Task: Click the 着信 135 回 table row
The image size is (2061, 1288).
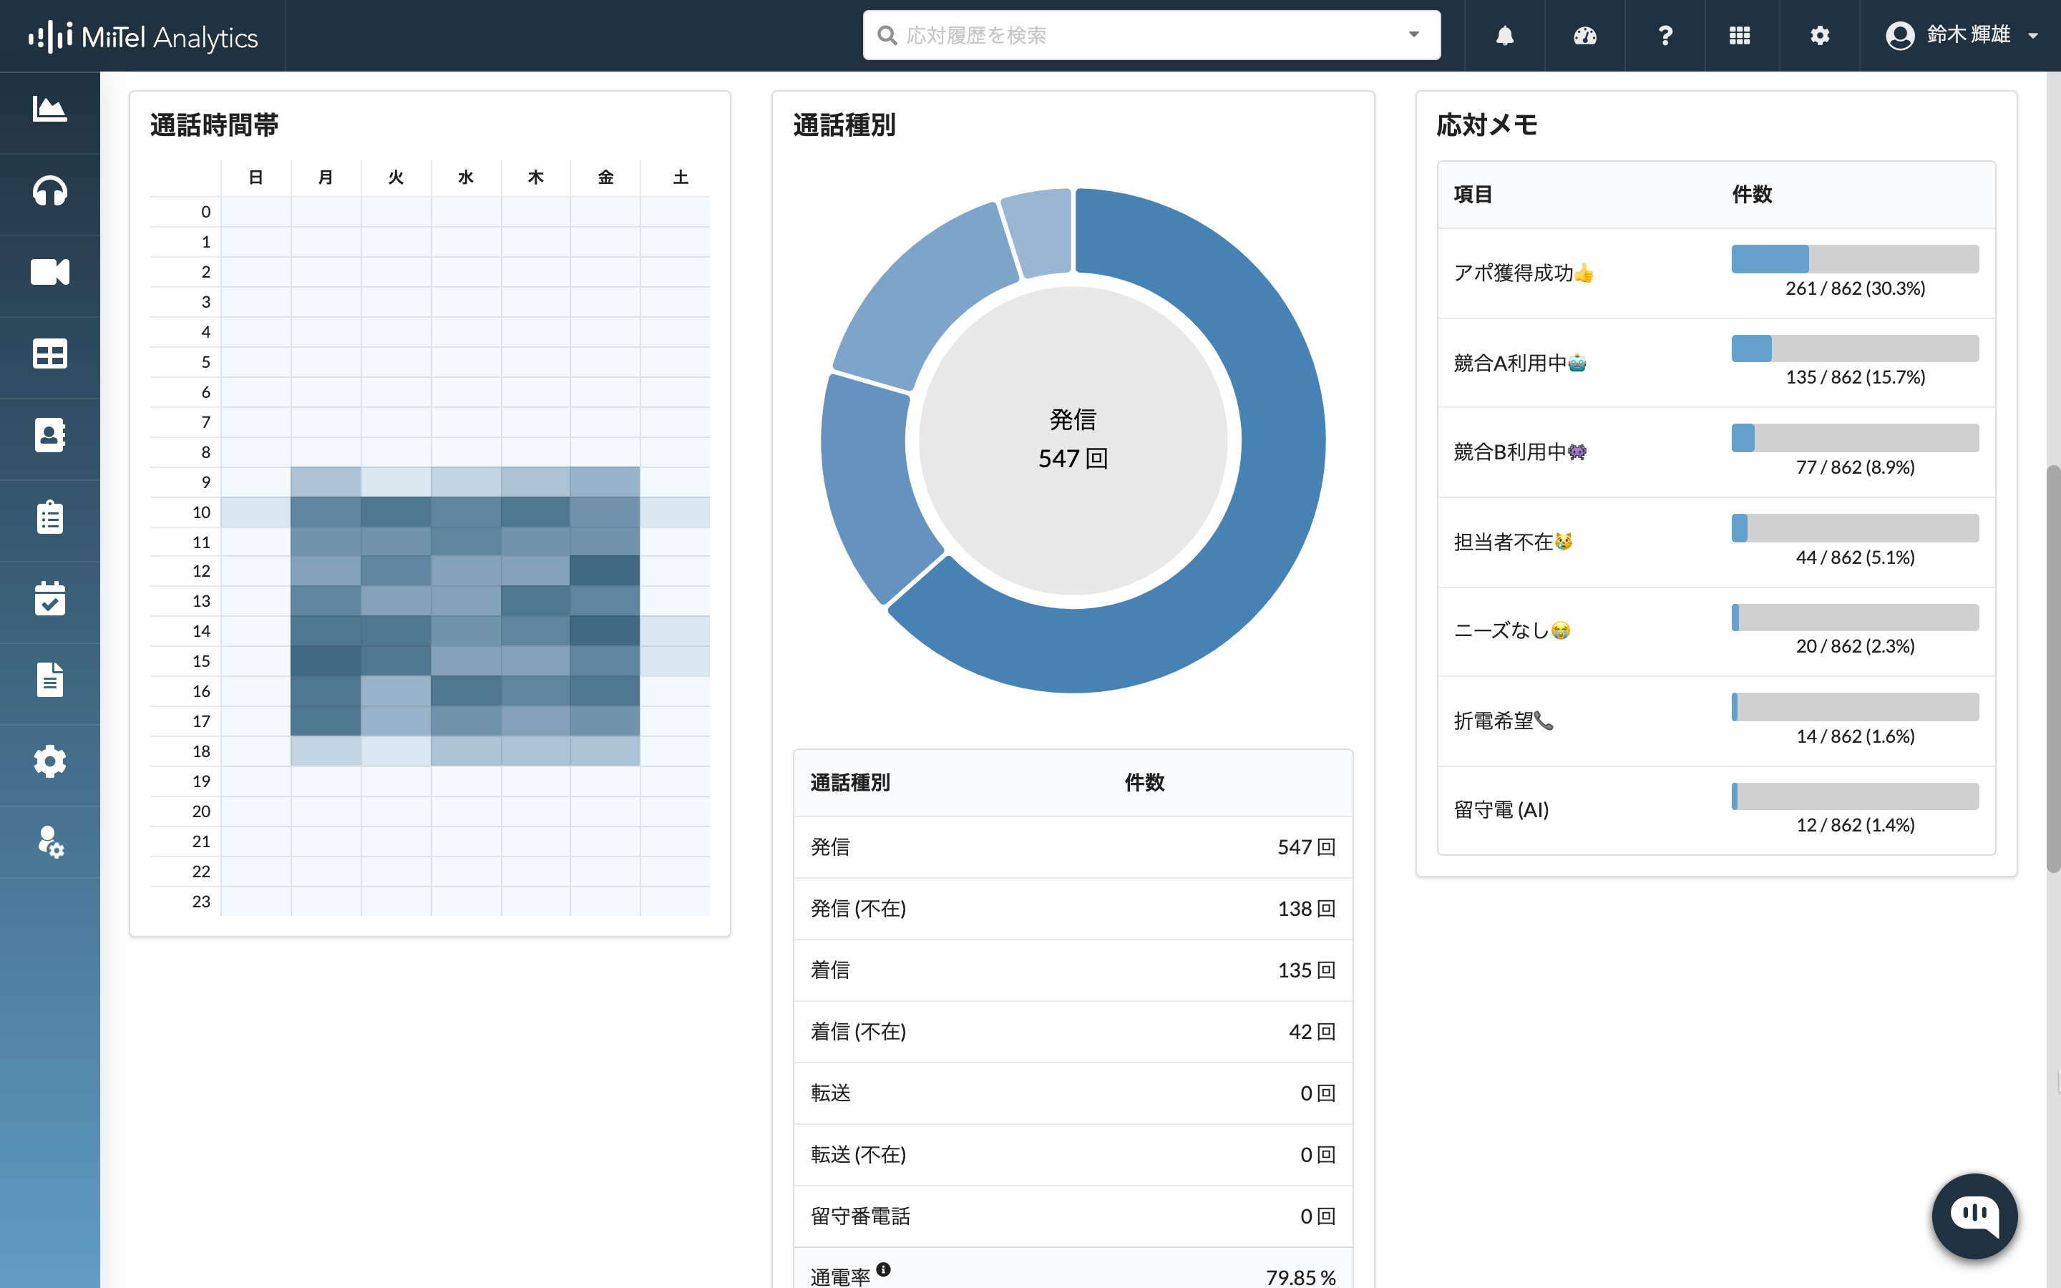Action: (x=1073, y=970)
